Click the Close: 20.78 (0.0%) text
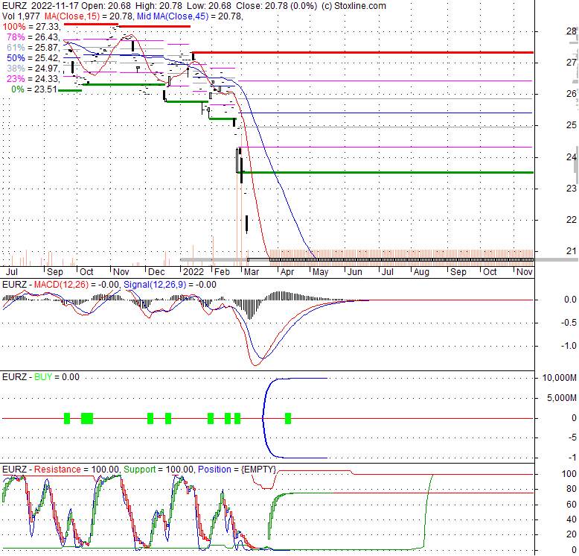Screen dimensions: 579x556 pos(276,6)
